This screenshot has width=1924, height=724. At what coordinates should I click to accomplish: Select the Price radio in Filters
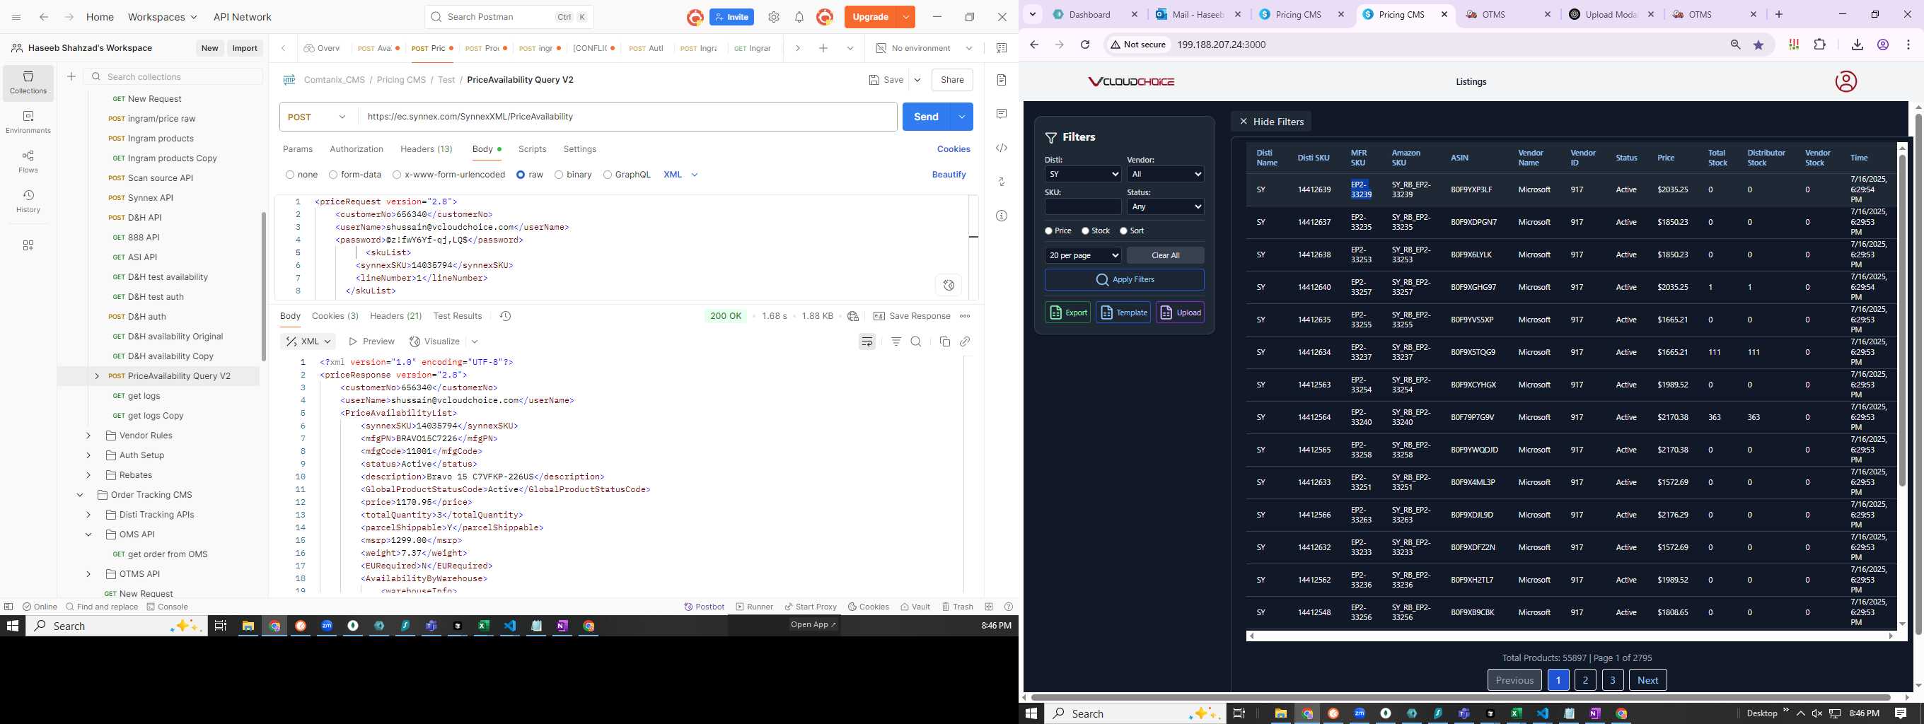pyautogui.click(x=1048, y=230)
